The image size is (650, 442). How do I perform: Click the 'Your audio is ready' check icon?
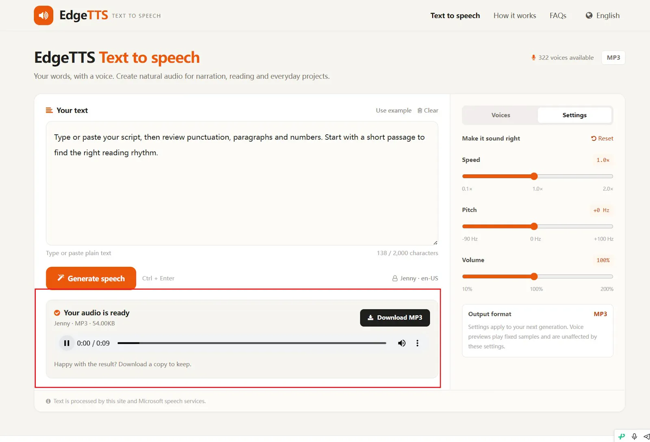57,313
